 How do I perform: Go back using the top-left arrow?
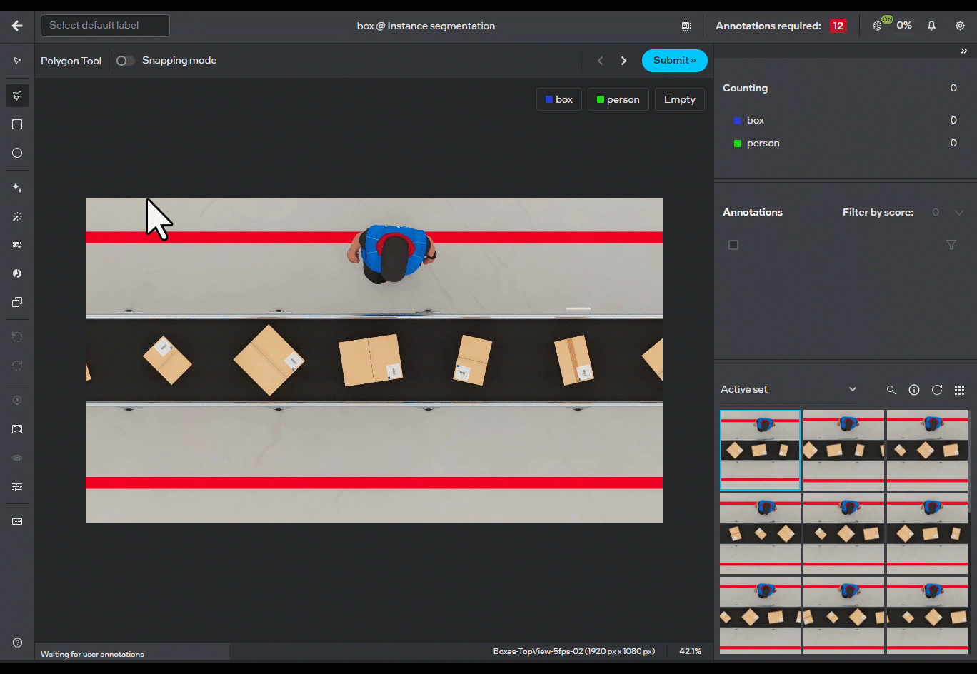[17, 26]
